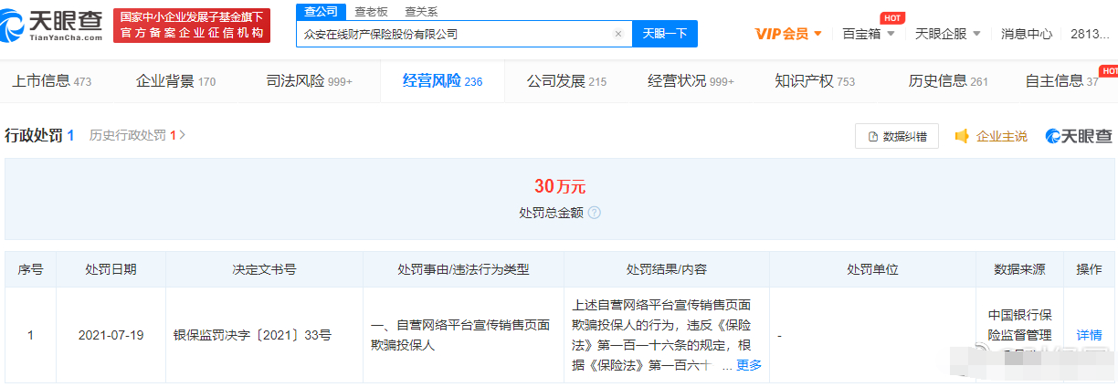The width and height of the screenshot is (1118, 387).
Task: Select the 查关系 search tab
Action: click(421, 11)
